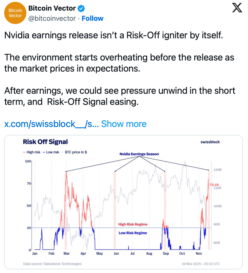Click the 73.16 current value label
248x273 pixels.
[214, 184]
